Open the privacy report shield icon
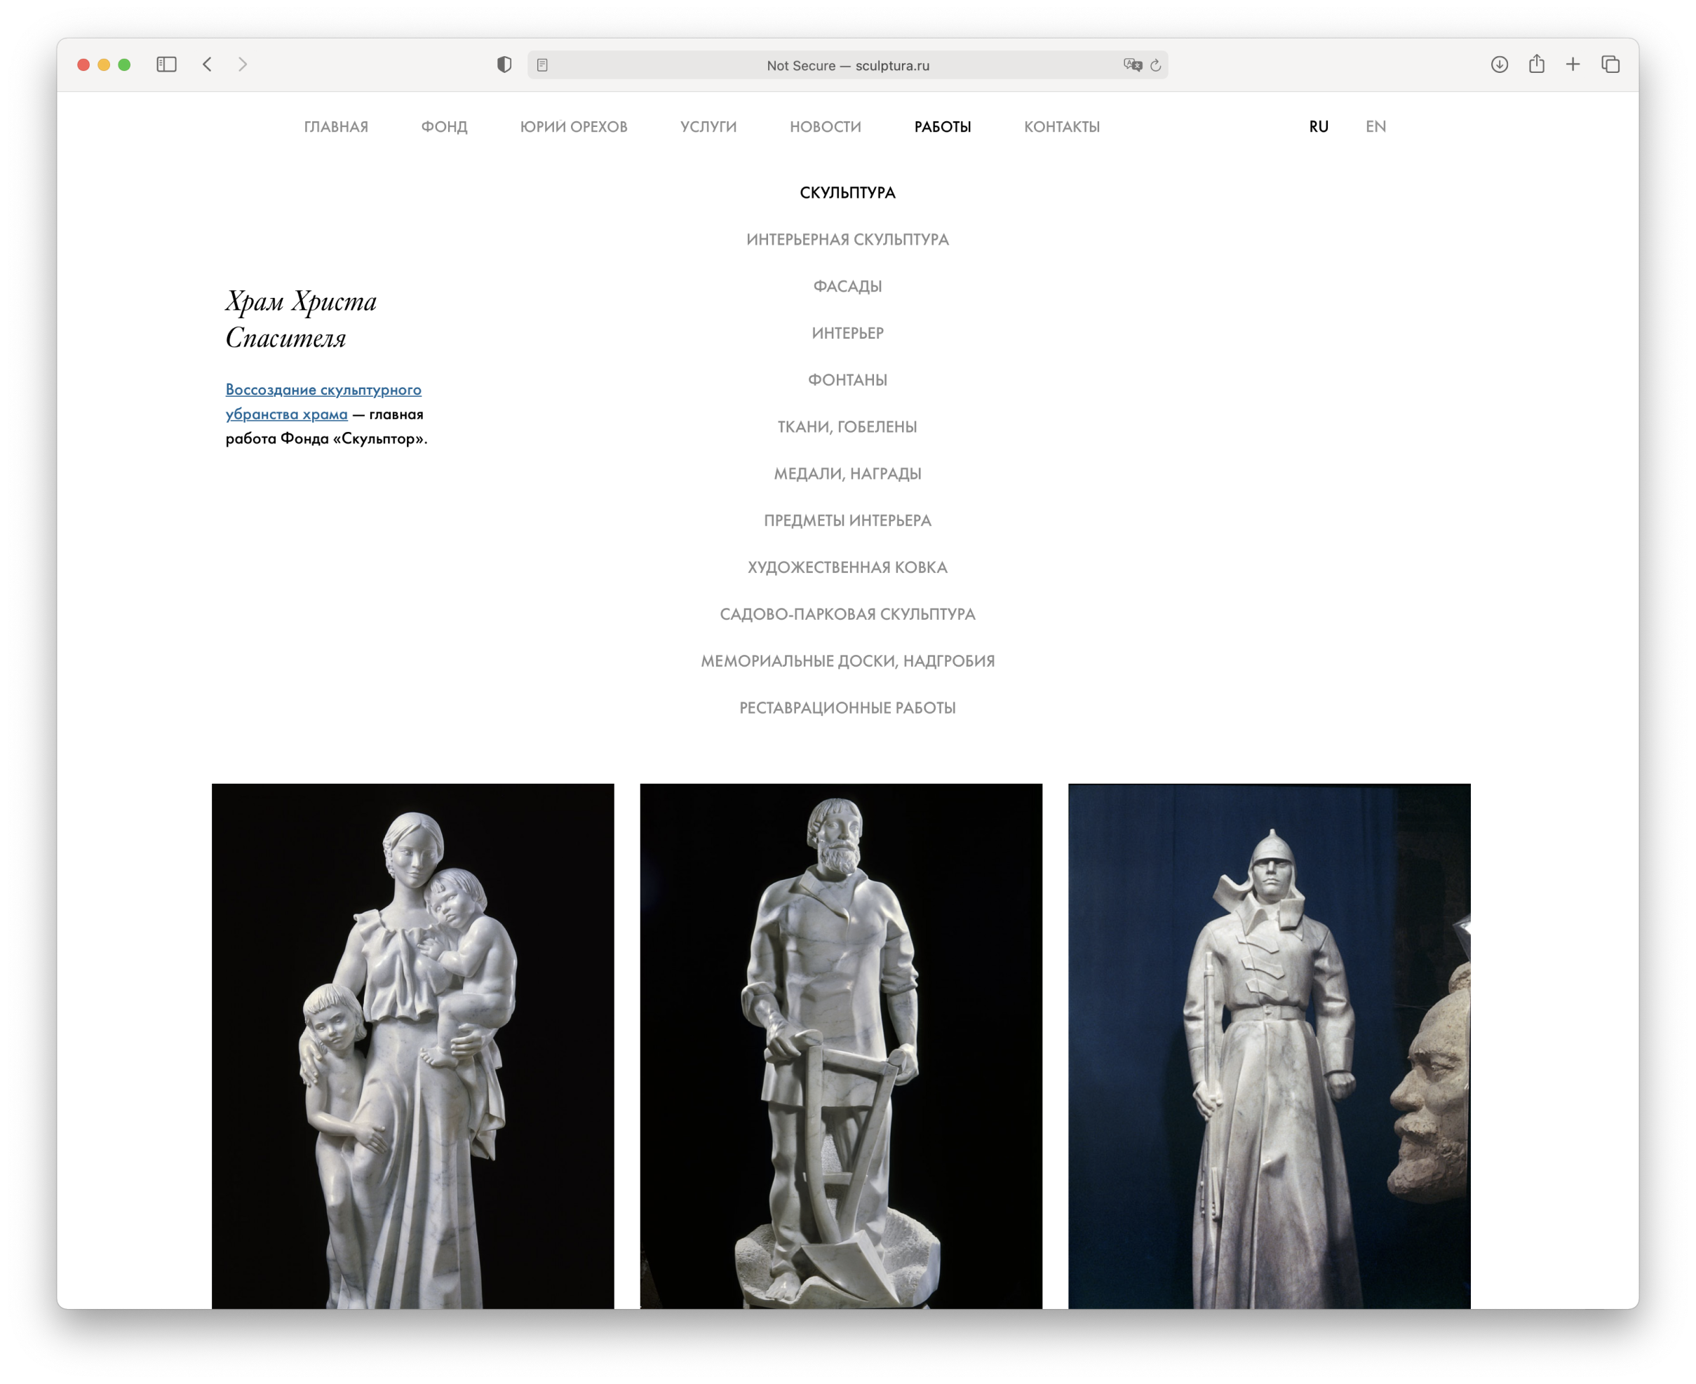1696x1384 pixels. [504, 65]
